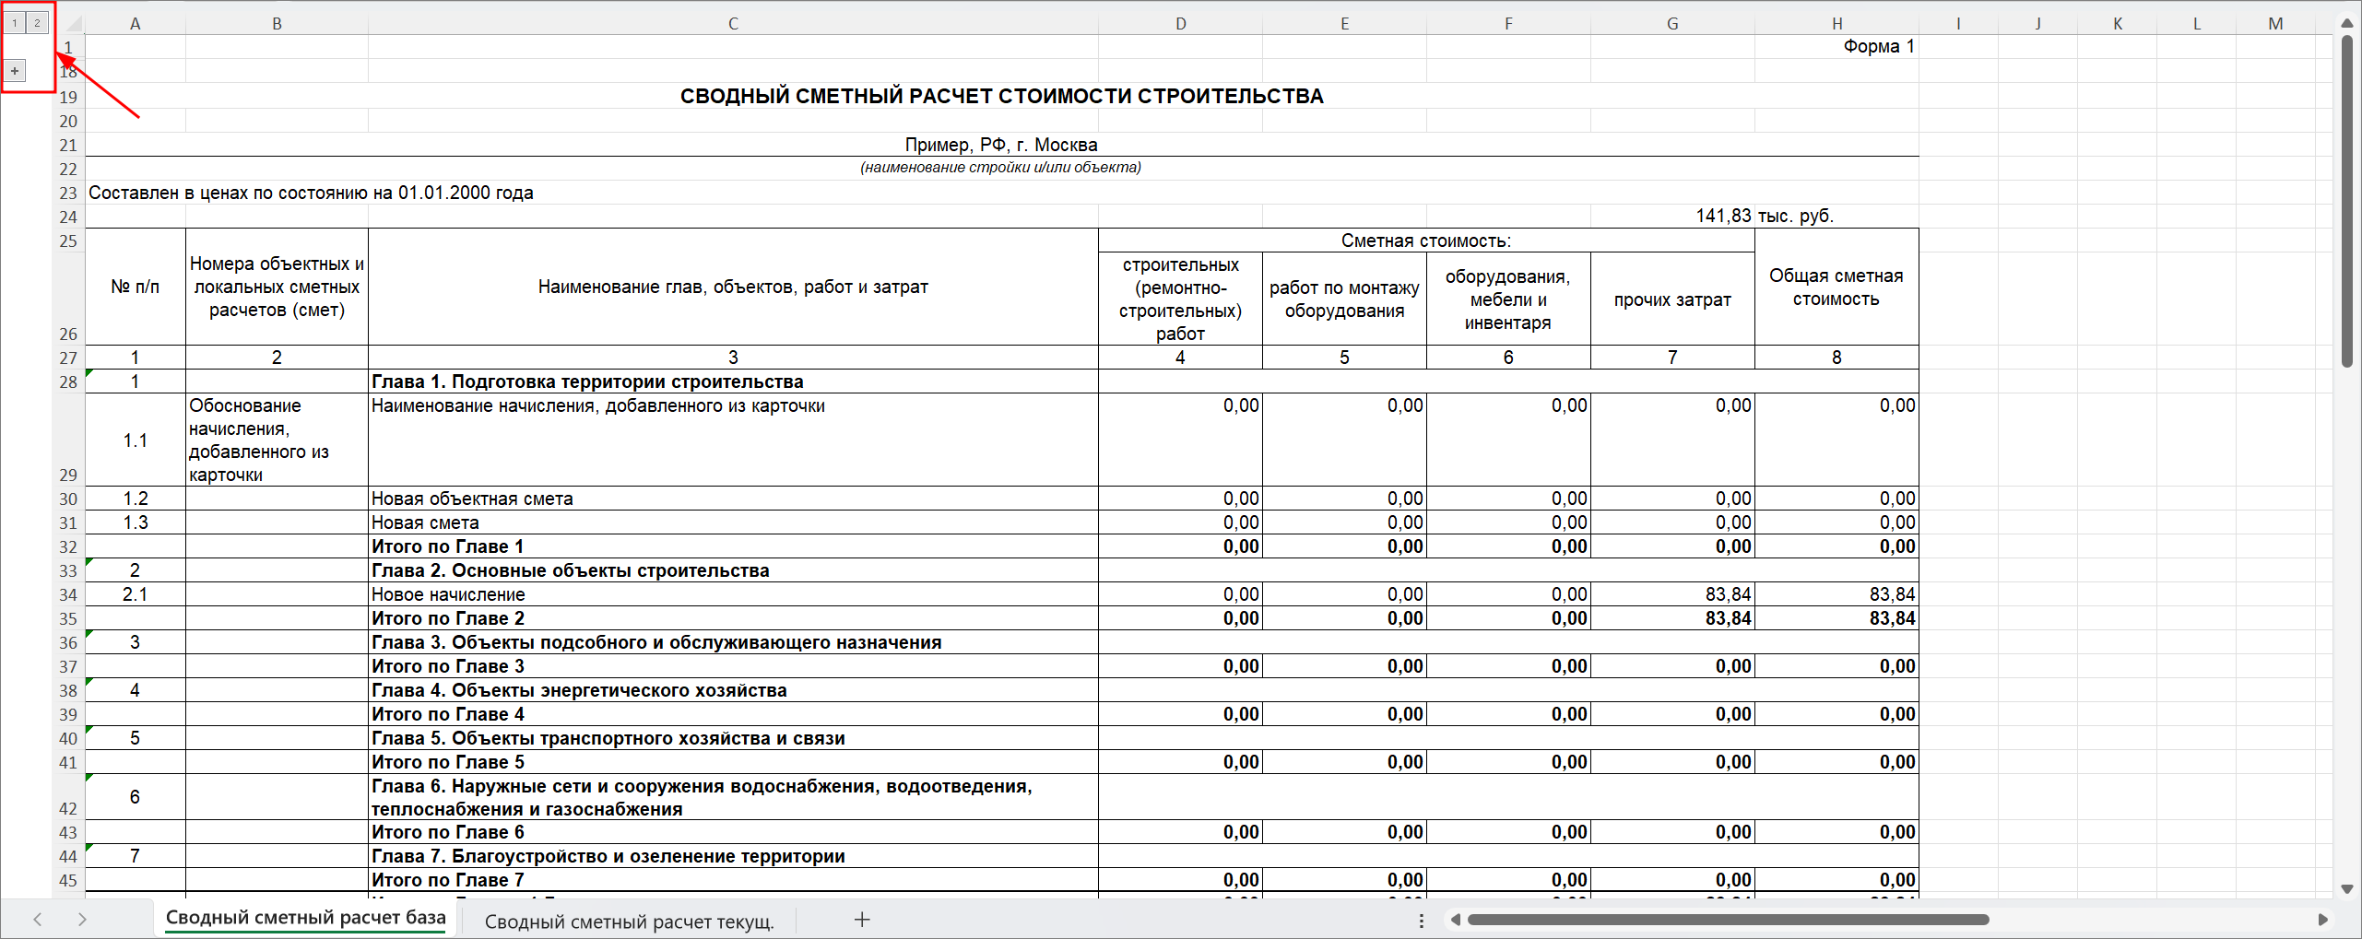Click left arrow of horizontal scrollbar
Screen dimensions: 2362x939
tap(1456, 920)
